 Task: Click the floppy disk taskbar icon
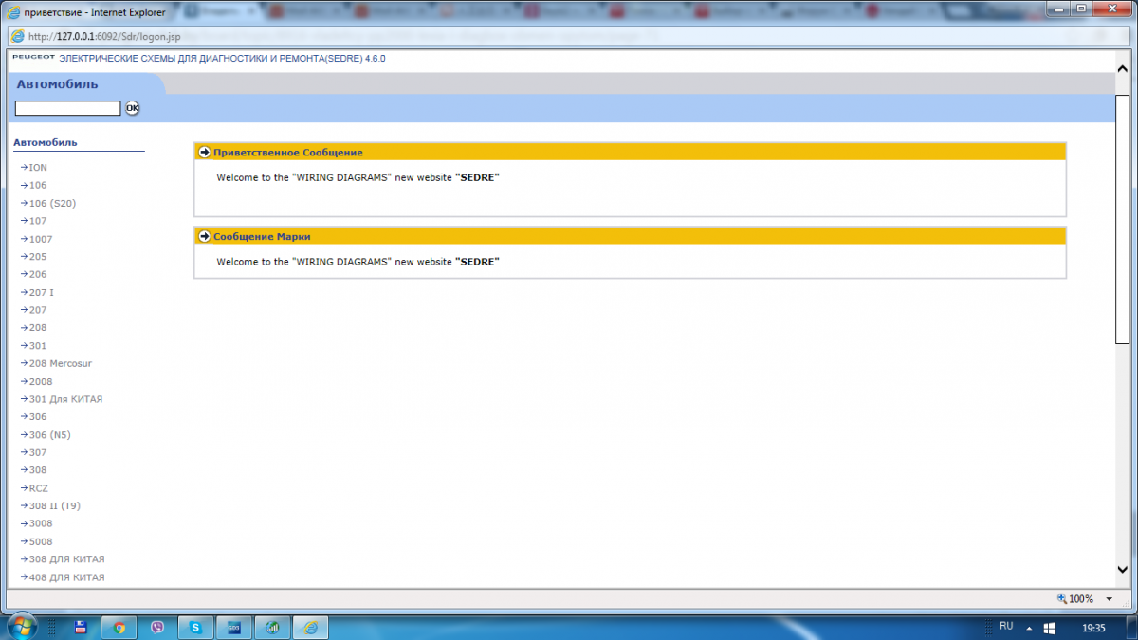point(81,627)
